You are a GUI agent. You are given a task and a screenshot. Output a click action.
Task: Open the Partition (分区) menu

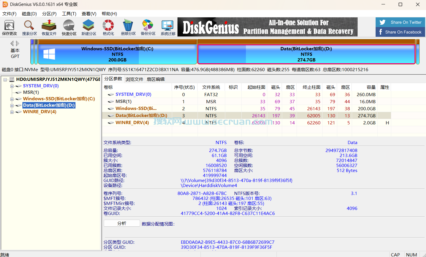click(49, 14)
